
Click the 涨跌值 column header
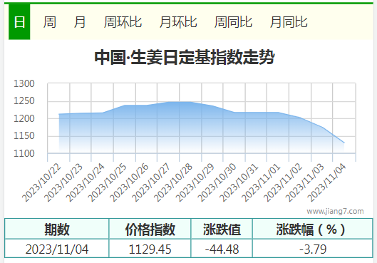tap(222, 229)
